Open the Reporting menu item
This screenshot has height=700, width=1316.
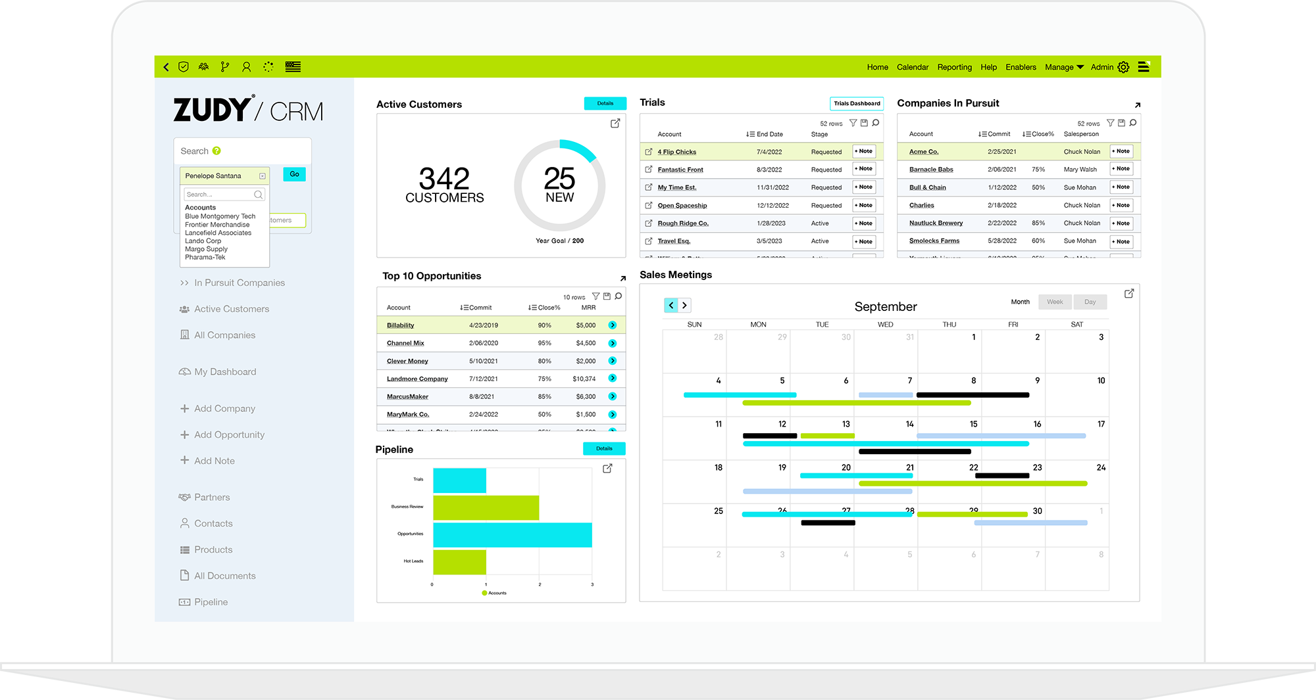[x=954, y=67]
